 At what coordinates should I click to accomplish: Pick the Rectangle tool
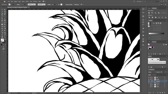[x=2, y=18]
